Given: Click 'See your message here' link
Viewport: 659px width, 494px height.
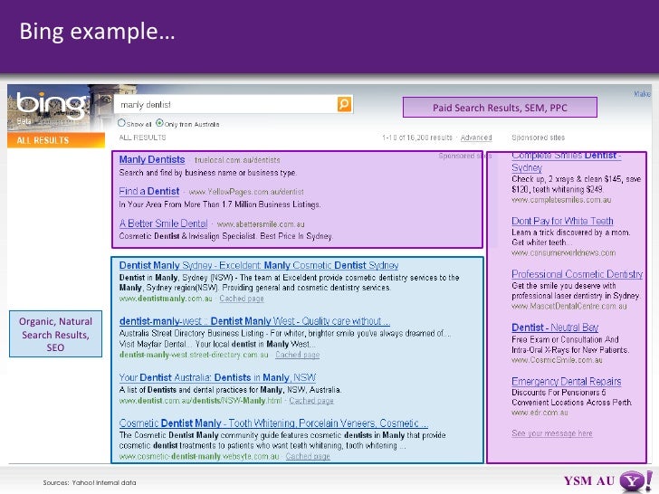Looking at the screenshot, I should [x=552, y=433].
